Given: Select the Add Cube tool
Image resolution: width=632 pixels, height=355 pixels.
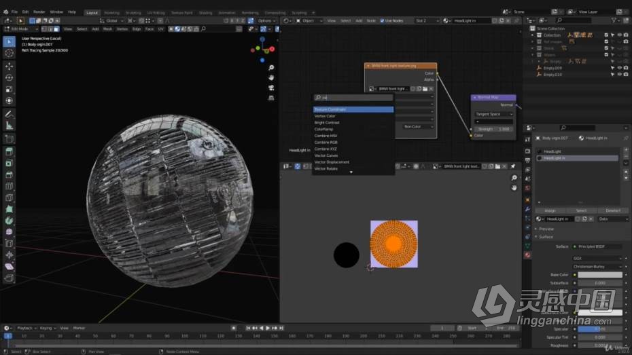Looking at the screenshot, I should point(9,139).
